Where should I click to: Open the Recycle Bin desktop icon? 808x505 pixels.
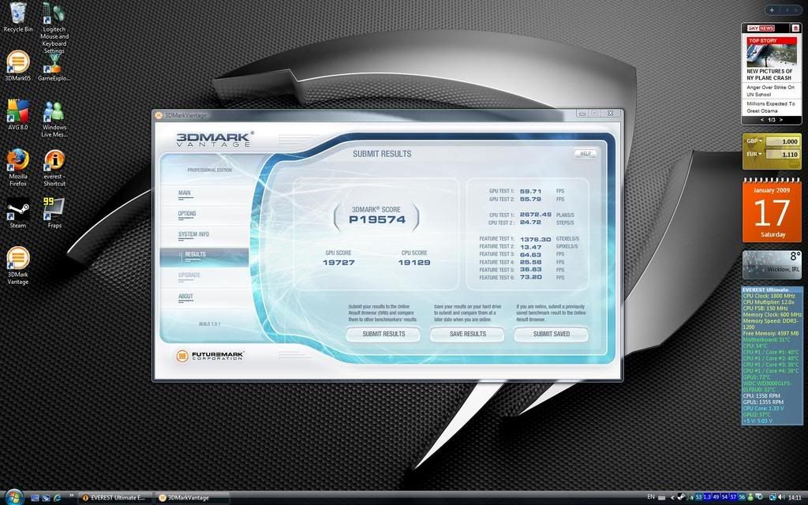(18, 17)
